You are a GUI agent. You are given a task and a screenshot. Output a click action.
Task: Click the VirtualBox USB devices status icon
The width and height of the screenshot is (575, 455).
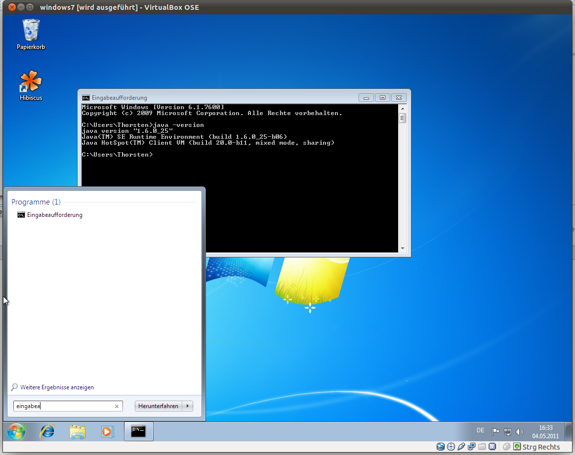click(x=461, y=447)
